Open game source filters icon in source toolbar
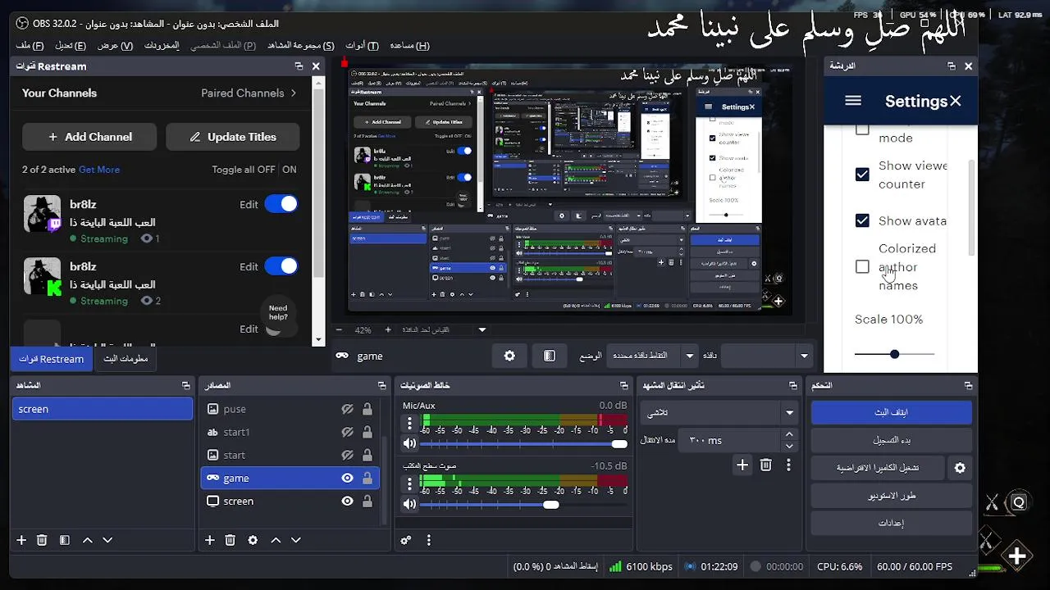Screen dimensions: 1050x590 tap(550, 356)
